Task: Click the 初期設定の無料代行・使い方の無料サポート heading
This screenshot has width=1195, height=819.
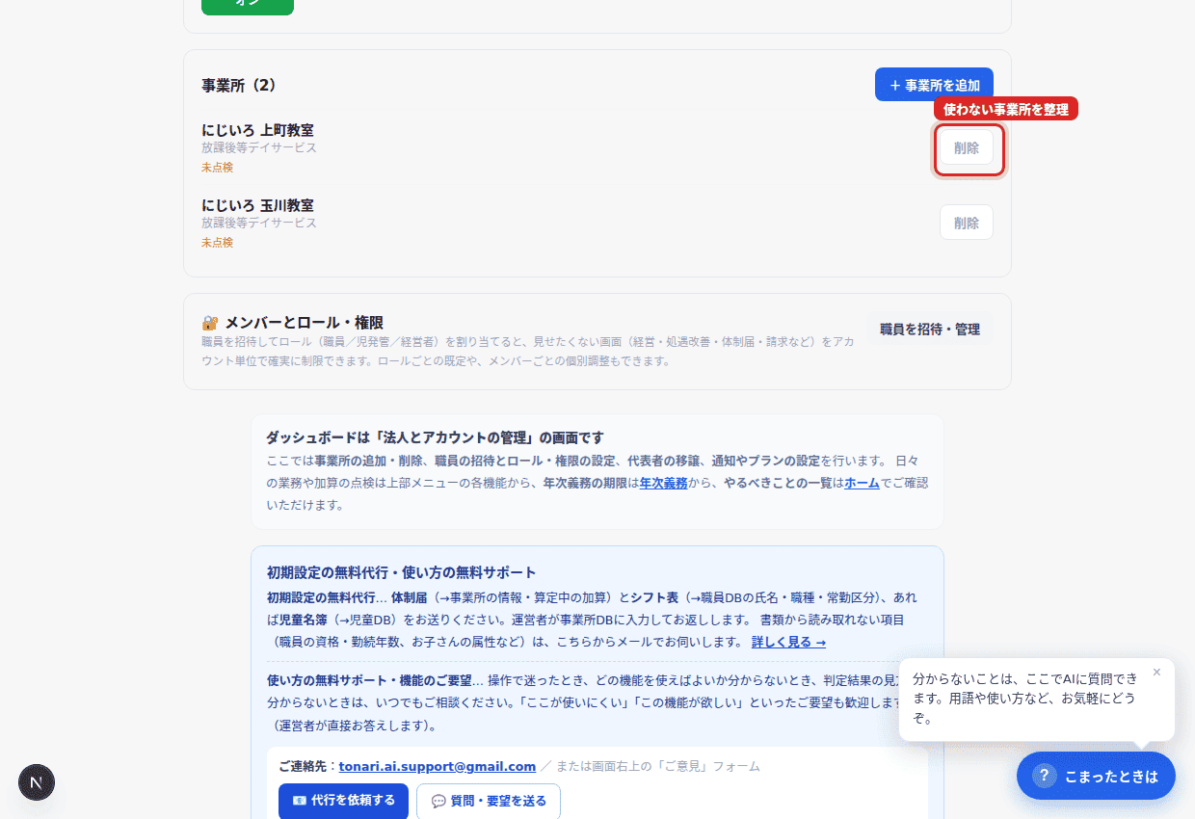Action: 402,572
